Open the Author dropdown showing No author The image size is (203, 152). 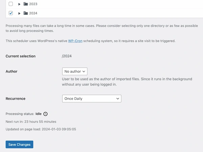point(75,71)
